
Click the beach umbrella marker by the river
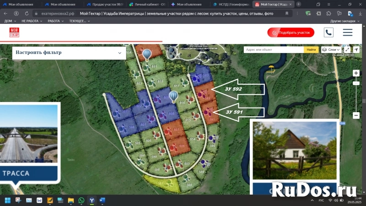(272, 69)
